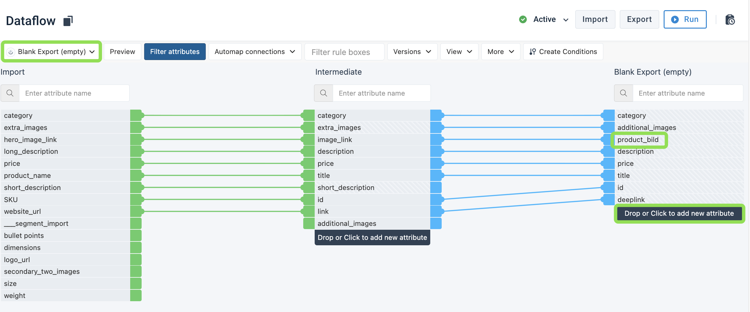Focus Intermediate column attribute name field
Image resolution: width=750 pixels, height=312 pixels.
tap(382, 93)
